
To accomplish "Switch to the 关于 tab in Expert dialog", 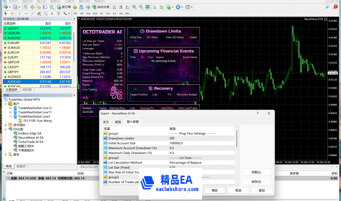I will pos(106,122).
